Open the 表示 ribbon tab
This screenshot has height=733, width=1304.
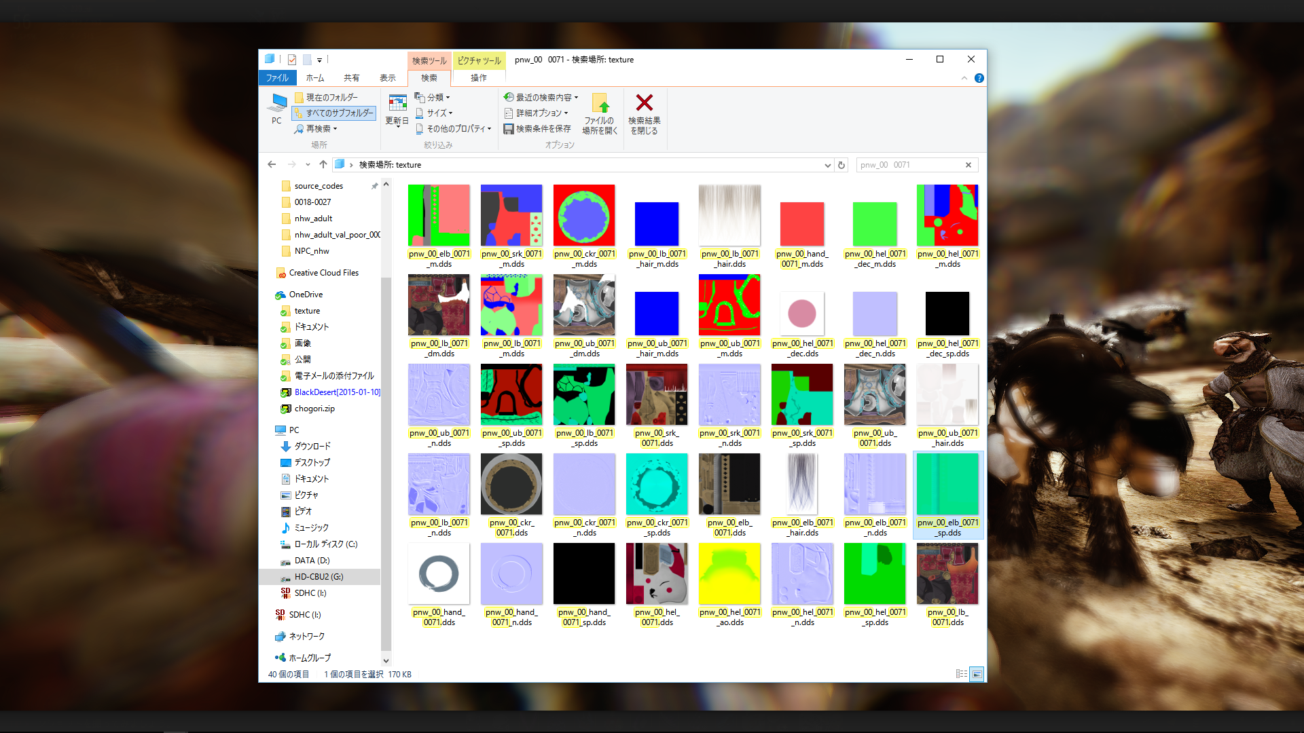(387, 78)
